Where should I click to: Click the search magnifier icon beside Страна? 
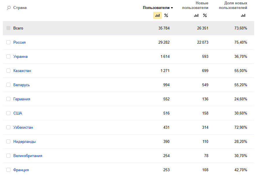[x=9, y=8]
